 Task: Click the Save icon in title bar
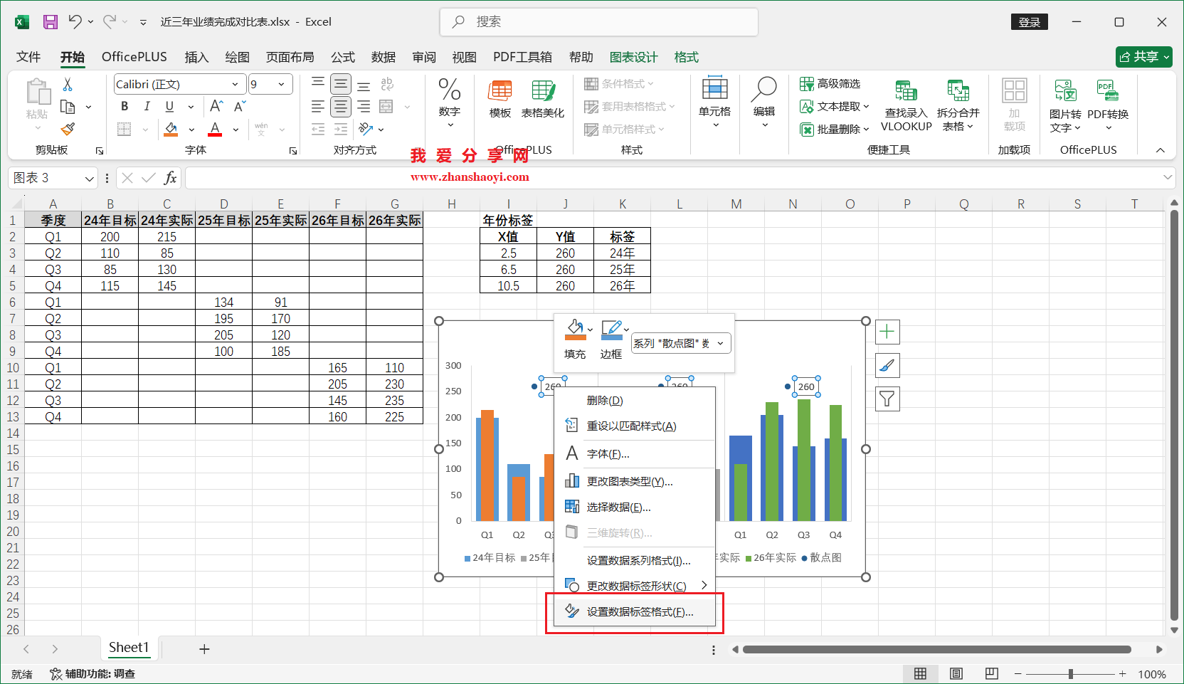click(51, 22)
